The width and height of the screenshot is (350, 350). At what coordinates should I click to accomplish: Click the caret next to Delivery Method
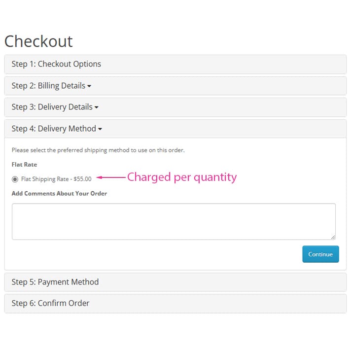[100, 129]
